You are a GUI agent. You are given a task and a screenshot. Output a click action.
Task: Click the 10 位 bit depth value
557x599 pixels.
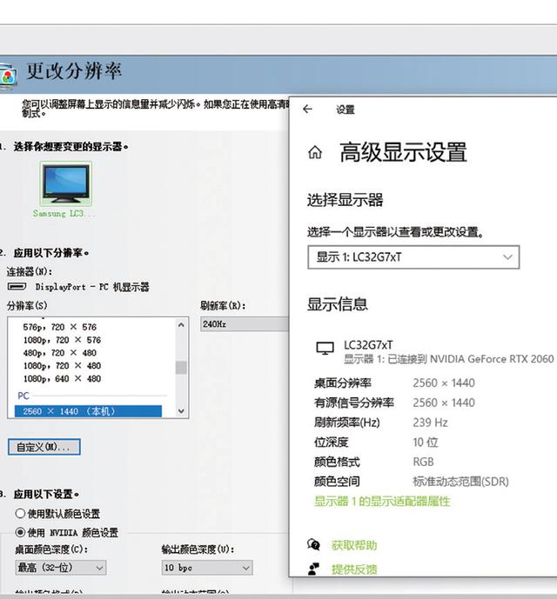(x=425, y=442)
